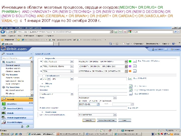Image resolution: width=181 pixels, height=136 pixels.
Task: Click the browser Forward arrow button
Action: tap(8, 32)
